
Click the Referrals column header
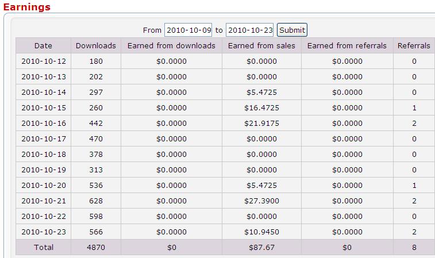(414, 46)
